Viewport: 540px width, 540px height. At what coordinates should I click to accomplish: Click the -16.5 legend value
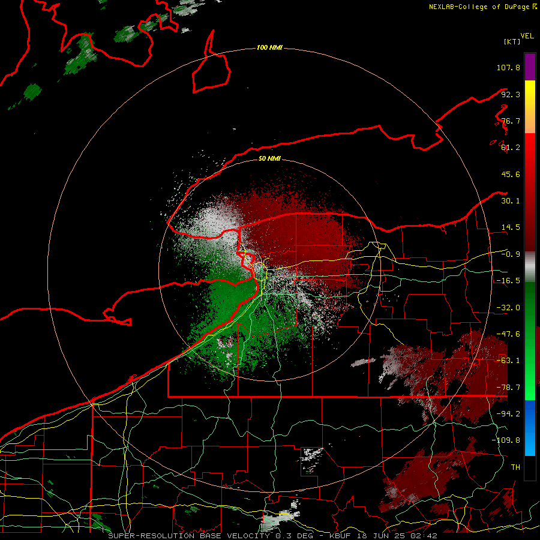coord(508,281)
